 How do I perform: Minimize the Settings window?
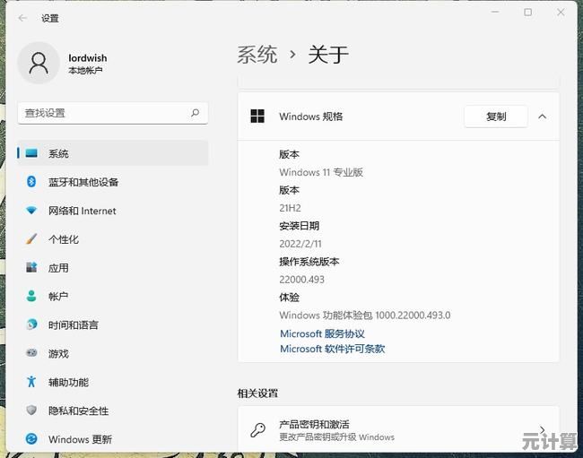click(x=495, y=13)
